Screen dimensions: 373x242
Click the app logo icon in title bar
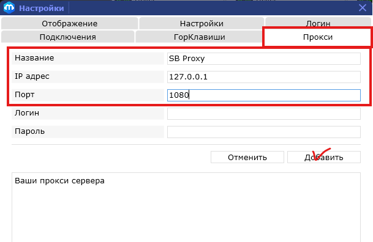[x=9, y=8]
